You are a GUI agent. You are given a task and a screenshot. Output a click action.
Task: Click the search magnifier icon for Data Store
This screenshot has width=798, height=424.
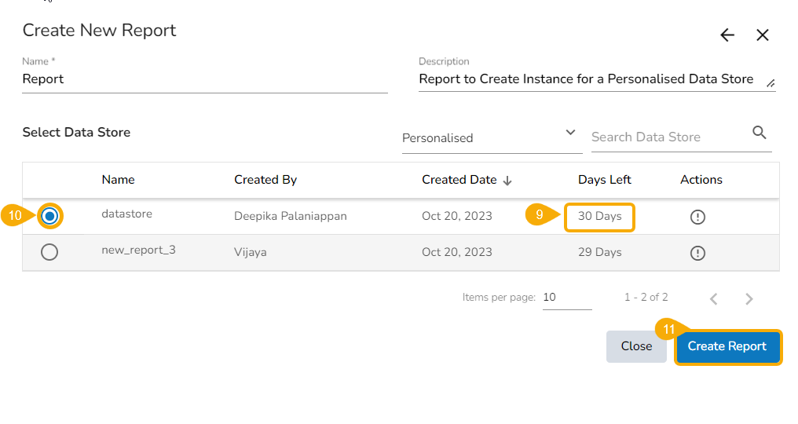[760, 133]
